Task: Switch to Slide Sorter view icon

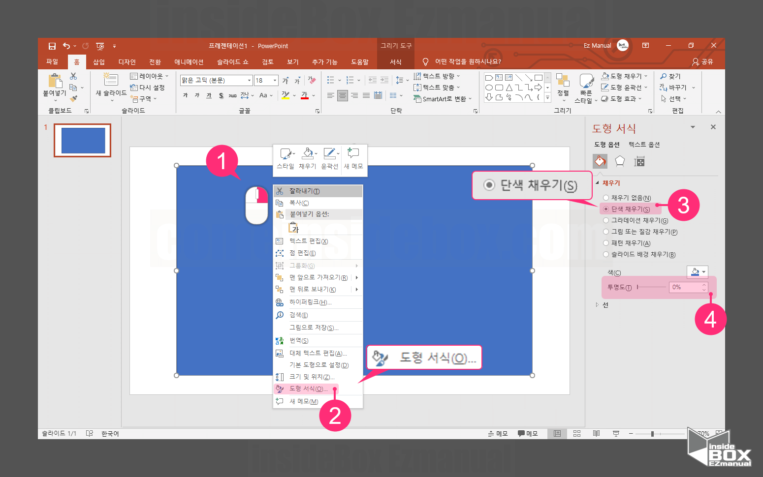Action: click(x=577, y=433)
